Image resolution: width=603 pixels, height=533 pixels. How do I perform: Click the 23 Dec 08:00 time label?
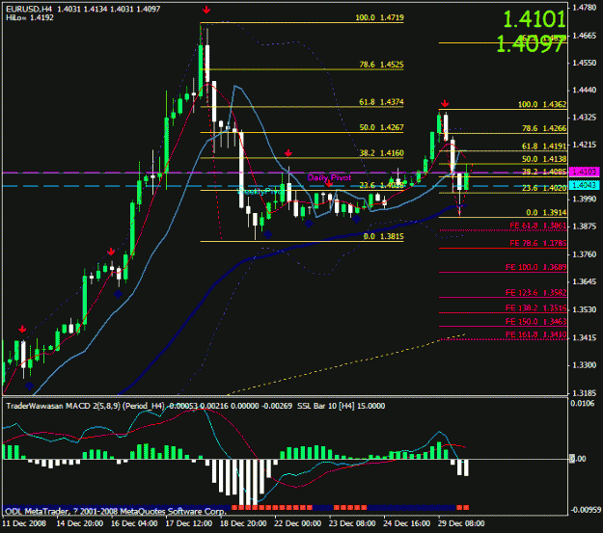click(352, 523)
